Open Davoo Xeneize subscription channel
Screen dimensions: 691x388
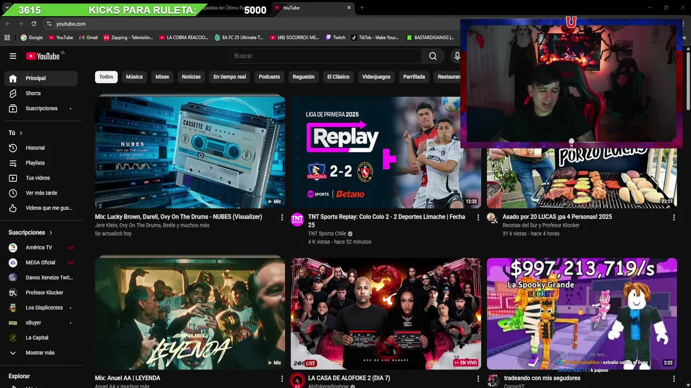pyautogui.click(x=41, y=278)
